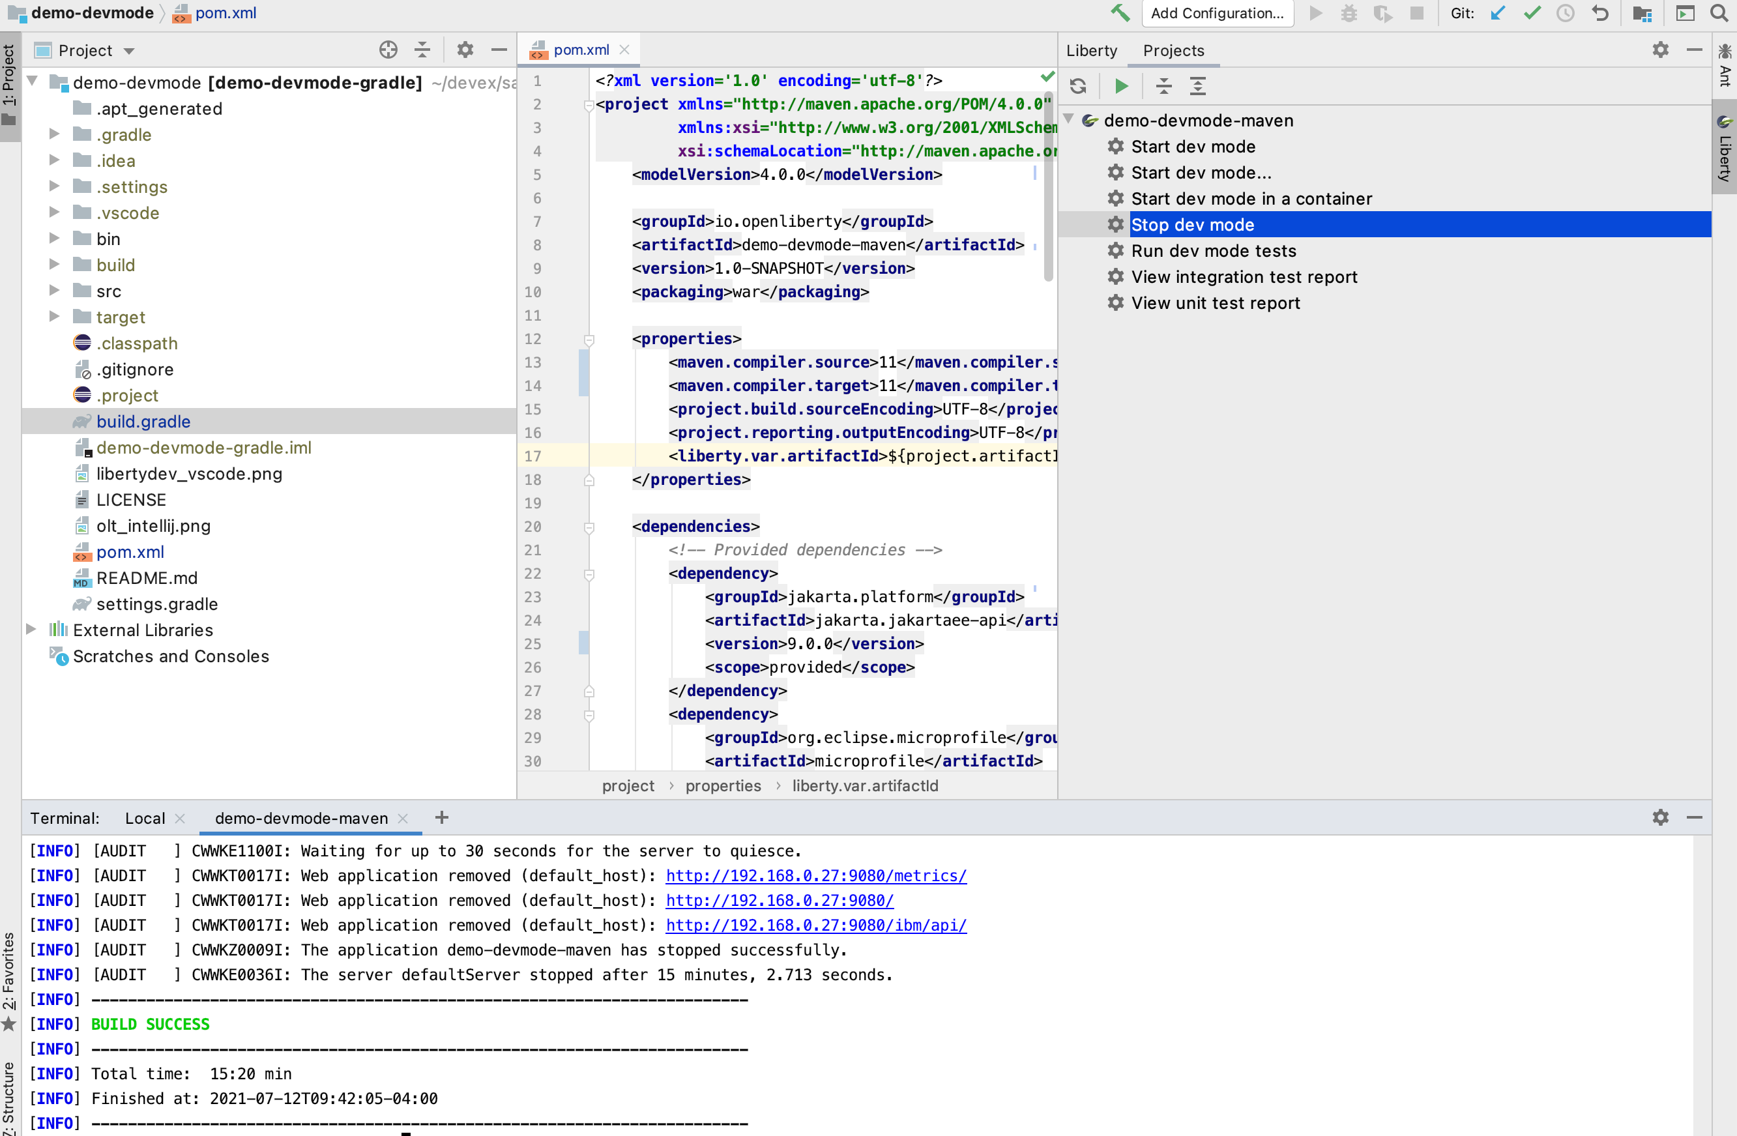Expand the .idea folder

pos(54,159)
